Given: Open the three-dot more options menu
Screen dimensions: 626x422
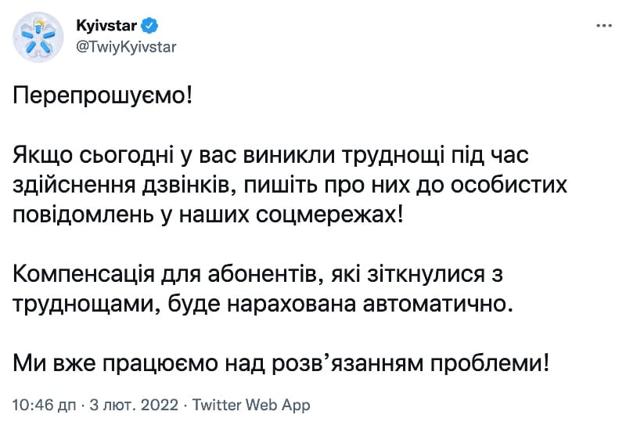Looking at the screenshot, I should [x=603, y=26].
